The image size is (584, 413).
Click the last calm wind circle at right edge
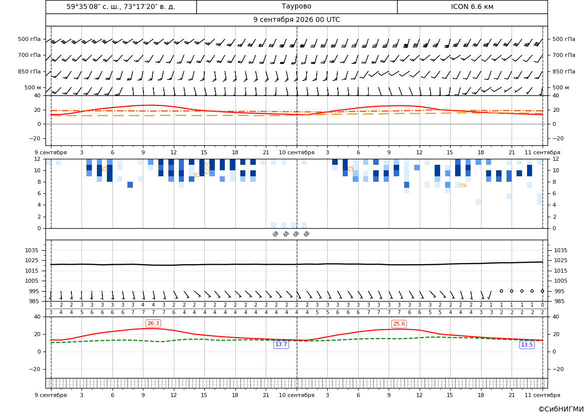click(x=543, y=291)
